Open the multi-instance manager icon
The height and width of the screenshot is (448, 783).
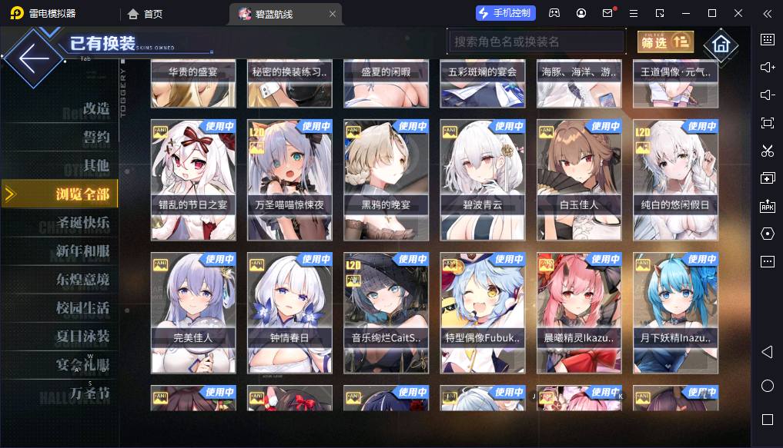(x=768, y=178)
